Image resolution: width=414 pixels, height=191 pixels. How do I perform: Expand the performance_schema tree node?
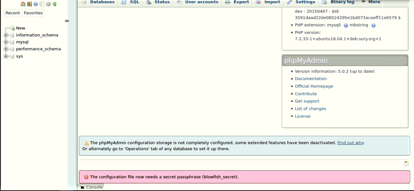[6, 49]
